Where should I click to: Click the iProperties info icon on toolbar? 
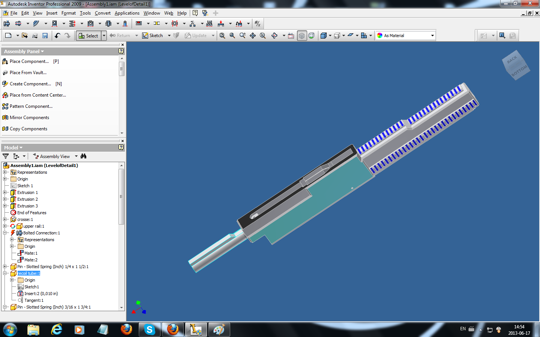click(502, 36)
